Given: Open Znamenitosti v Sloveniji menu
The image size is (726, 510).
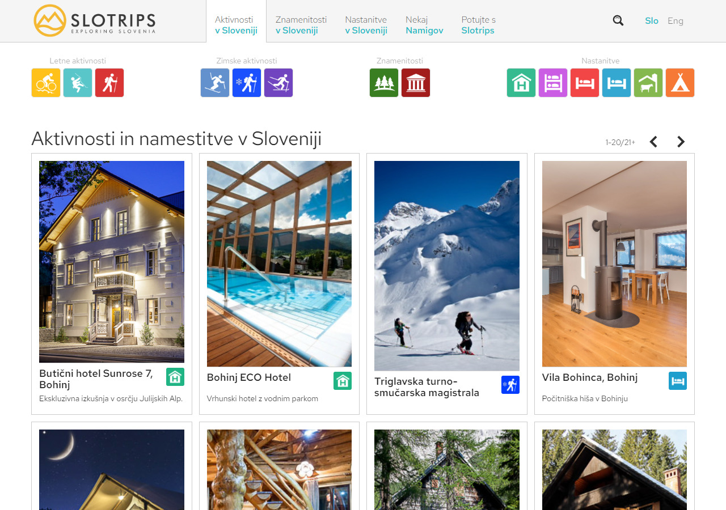Looking at the screenshot, I should click(301, 25).
